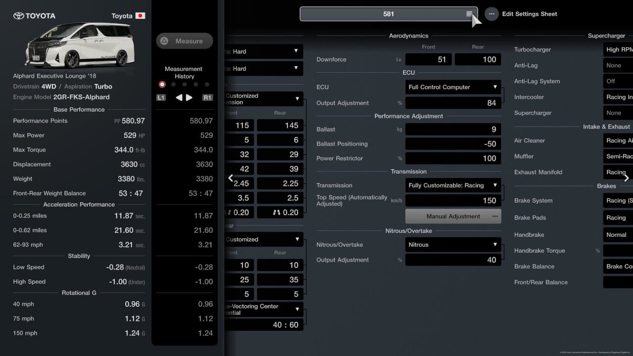
Task: Open the Nitrous/Overtake dropdown
Action: pos(453,245)
